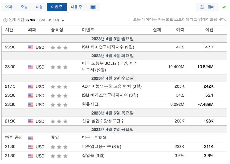Click the green checkmark icon

(x=224, y=7)
